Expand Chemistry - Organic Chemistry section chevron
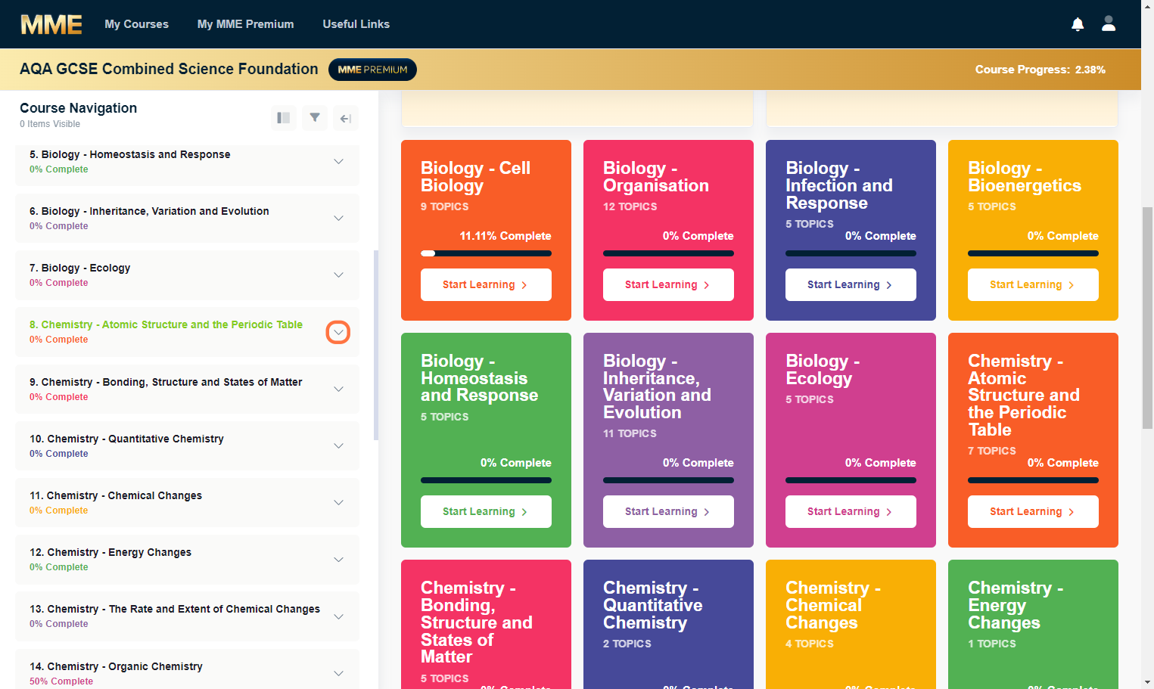This screenshot has width=1154, height=689. pyautogui.click(x=338, y=673)
